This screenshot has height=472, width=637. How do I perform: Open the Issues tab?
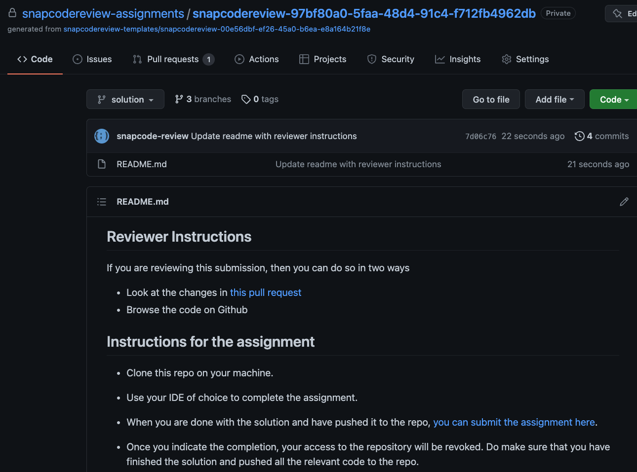click(92, 59)
